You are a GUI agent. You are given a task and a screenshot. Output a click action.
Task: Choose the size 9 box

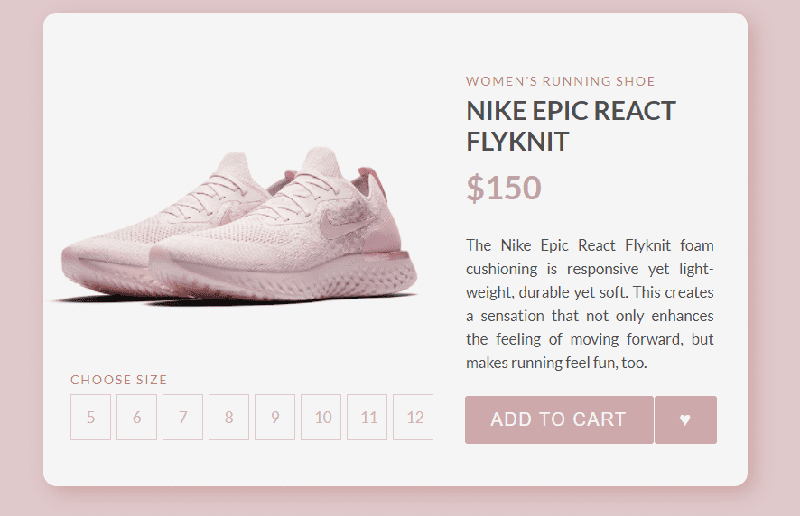[274, 418]
